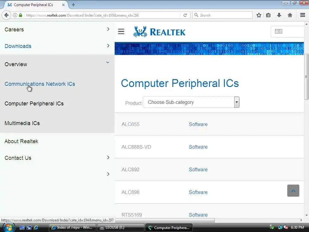The width and height of the screenshot is (309, 232).
Task: Click the network tray icon
Action: [280, 227]
